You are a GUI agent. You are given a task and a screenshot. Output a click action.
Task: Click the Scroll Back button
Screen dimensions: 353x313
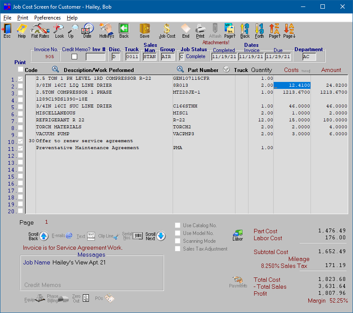point(43,235)
